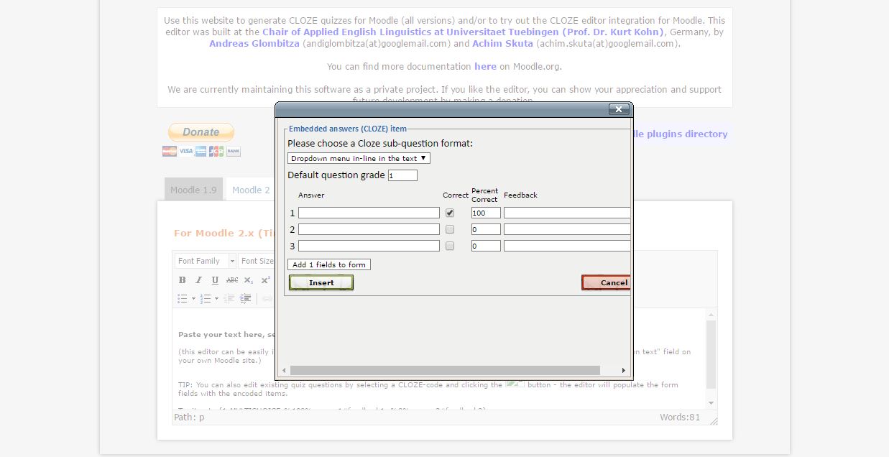This screenshot has height=457, width=889.
Task: Insert an unordered bullet list
Action: point(183,298)
